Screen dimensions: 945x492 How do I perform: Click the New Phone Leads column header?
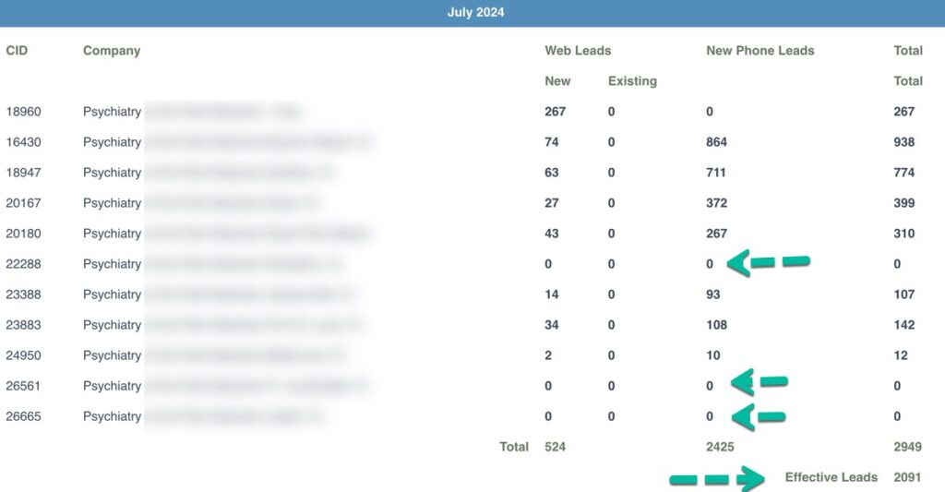pyautogui.click(x=760, y=51)
